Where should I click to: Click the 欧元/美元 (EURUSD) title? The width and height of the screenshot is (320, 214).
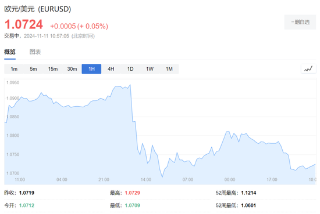point(38,9)
